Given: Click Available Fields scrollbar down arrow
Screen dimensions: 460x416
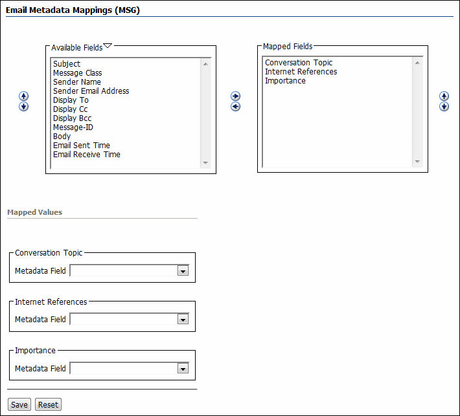Looking at the screenshot, I should [x=205, y=163].
